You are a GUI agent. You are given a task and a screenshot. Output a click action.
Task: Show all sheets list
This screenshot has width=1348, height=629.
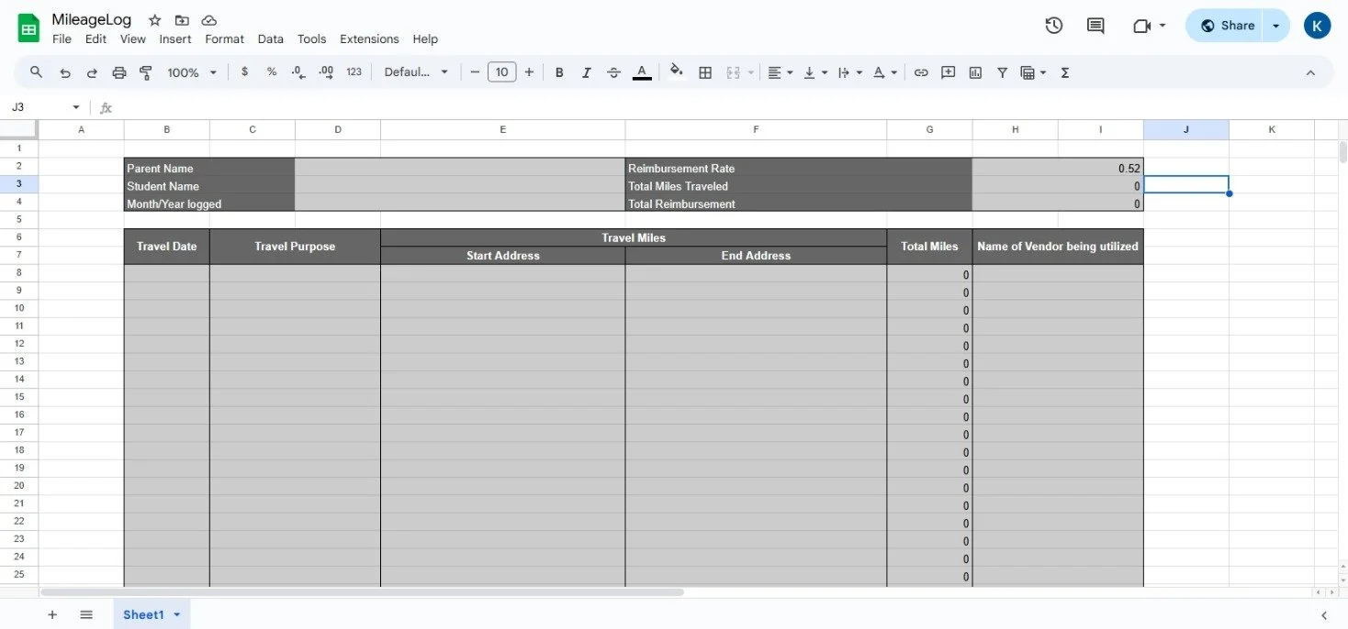click(86, 614)
